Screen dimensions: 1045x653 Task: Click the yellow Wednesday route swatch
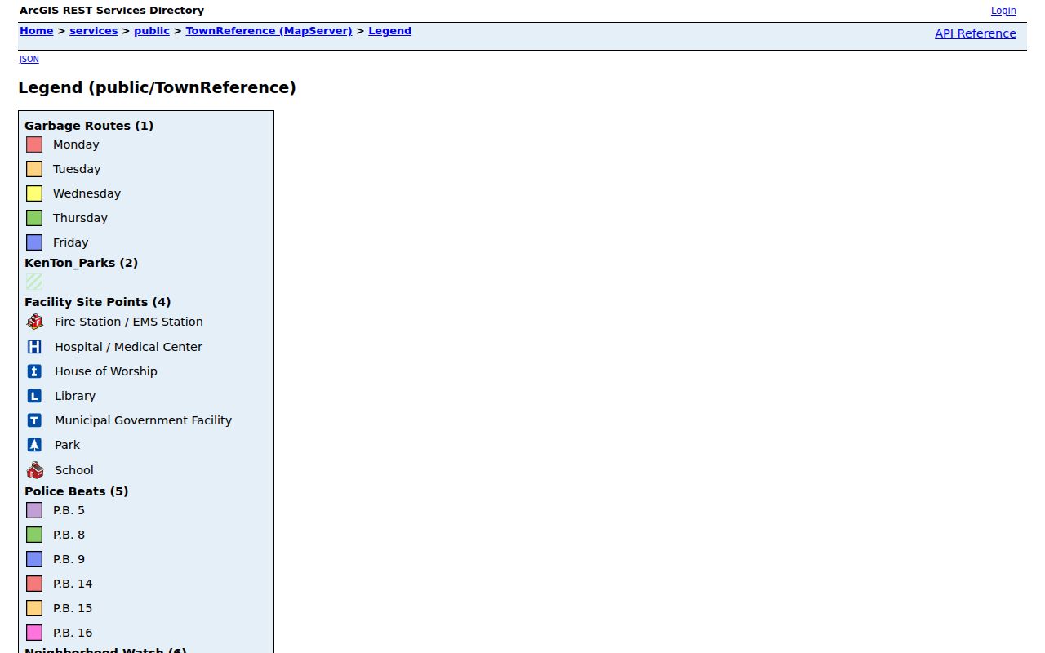click(34, 193)
